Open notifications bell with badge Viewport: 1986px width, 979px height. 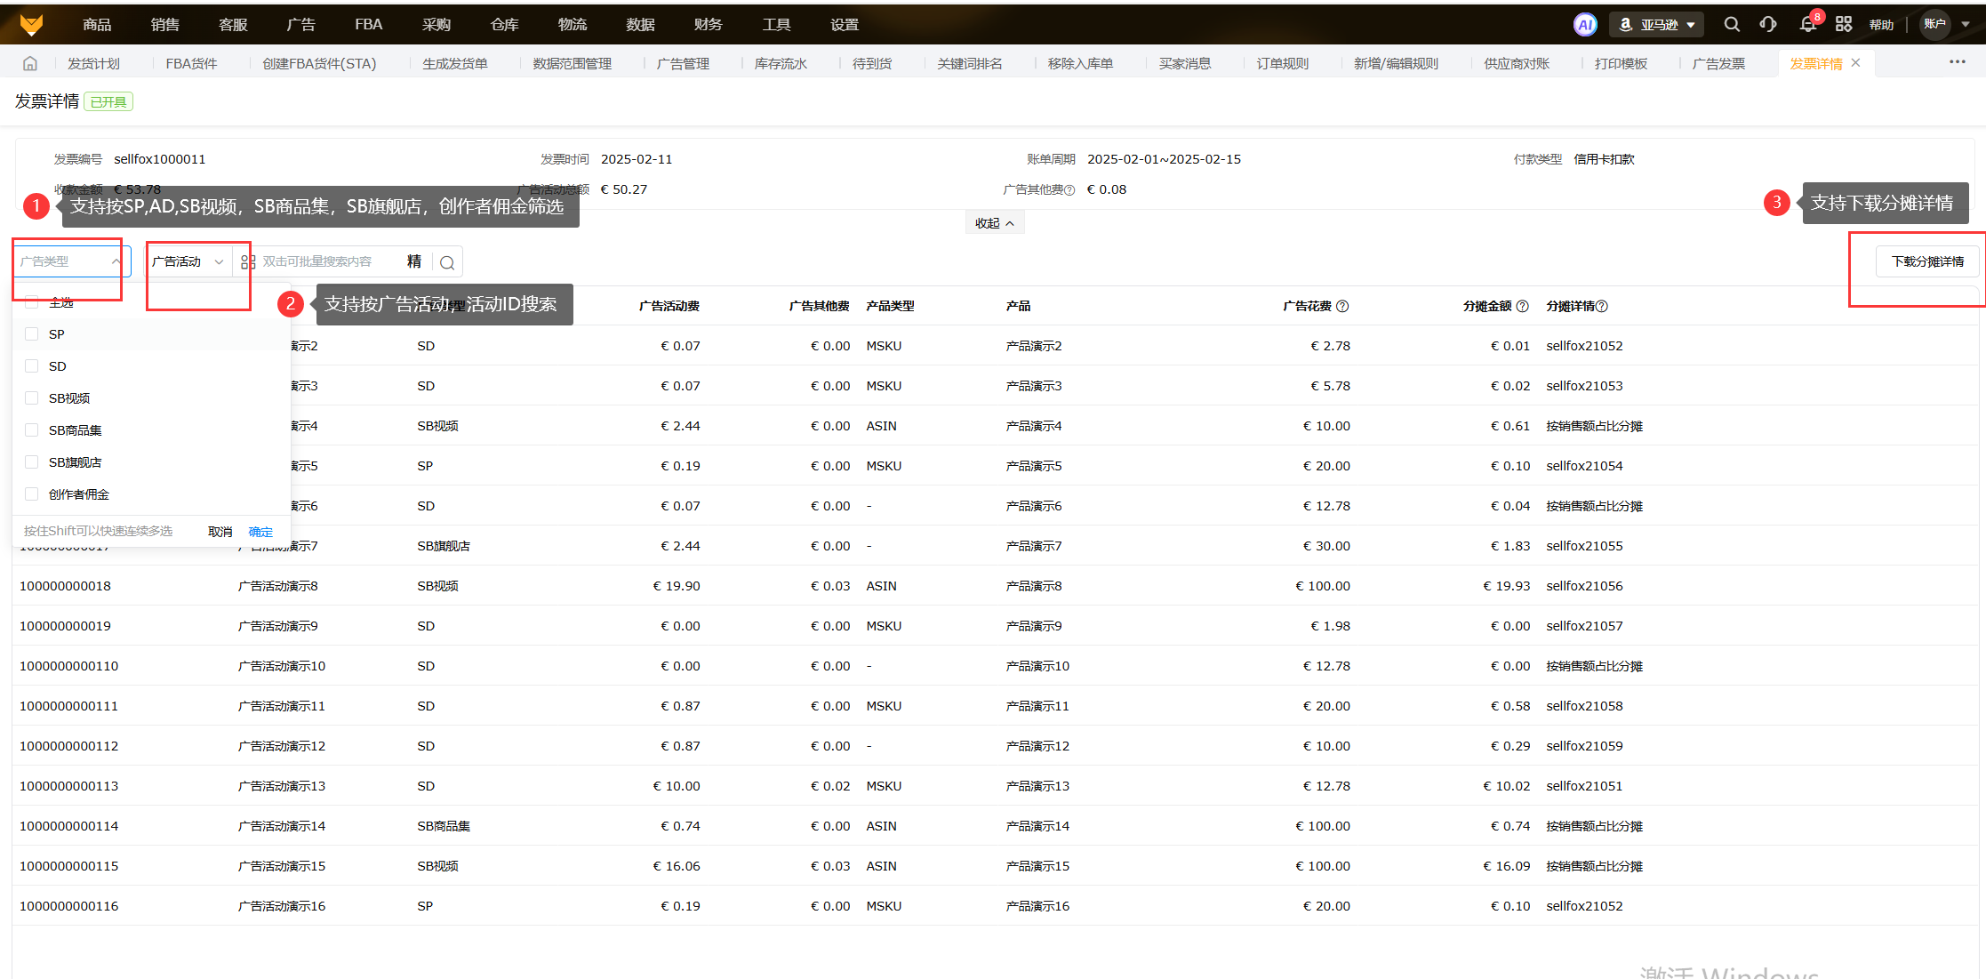click(1807, 25)
